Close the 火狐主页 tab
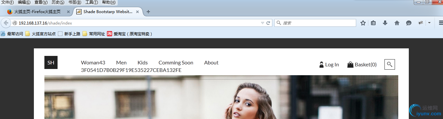Screen dimensions: 443x119 coord(68,12)
